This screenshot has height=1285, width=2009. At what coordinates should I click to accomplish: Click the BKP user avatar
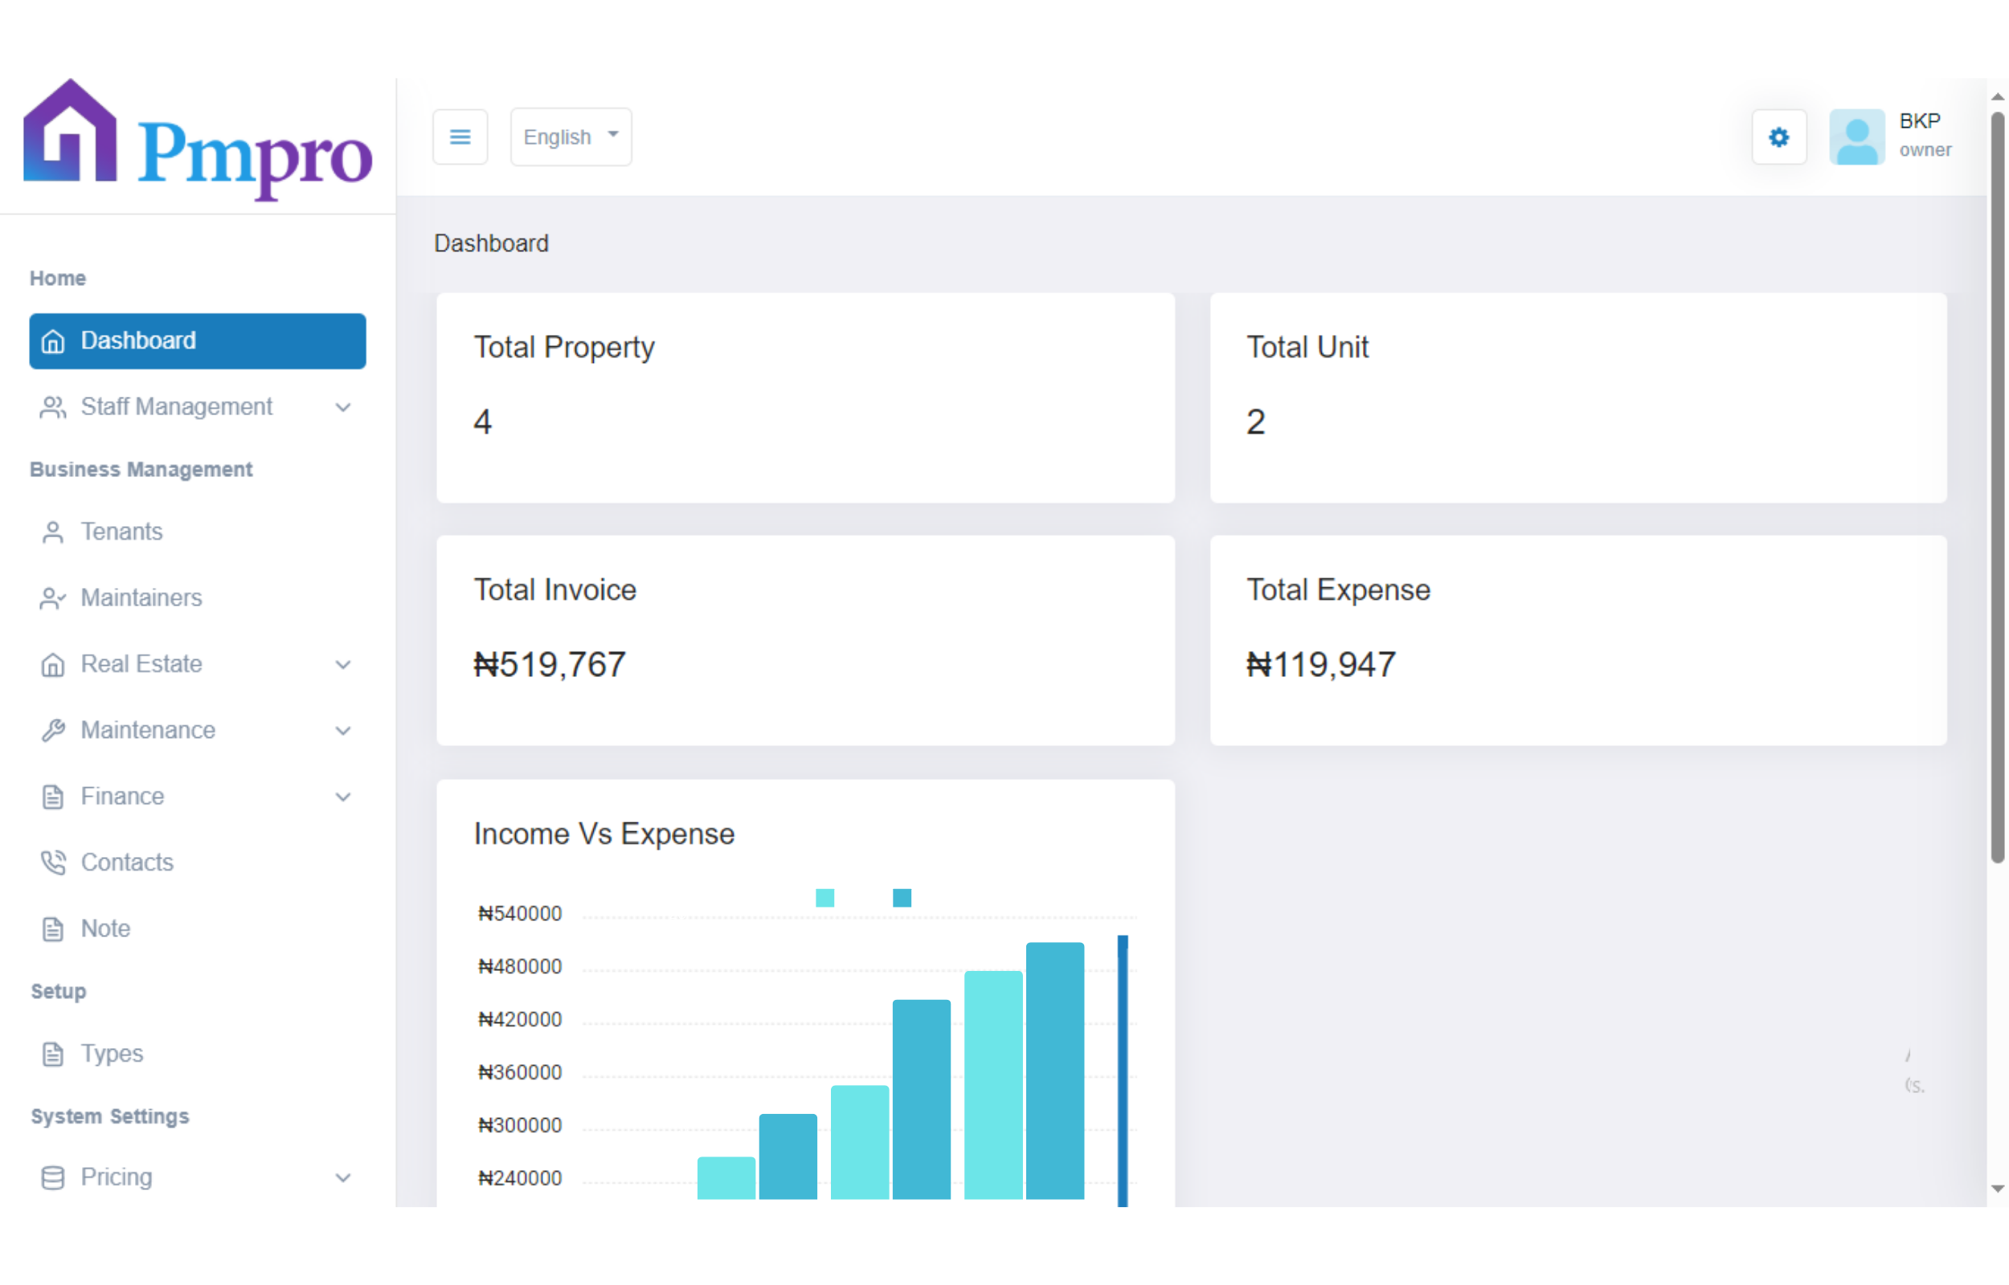coord(1856,137)
